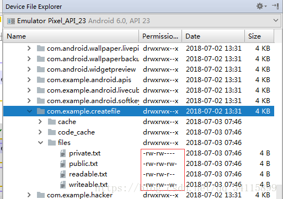Expand the com.example.android.apis folder
Screen dimensions: 283x199
click(29, 80)
